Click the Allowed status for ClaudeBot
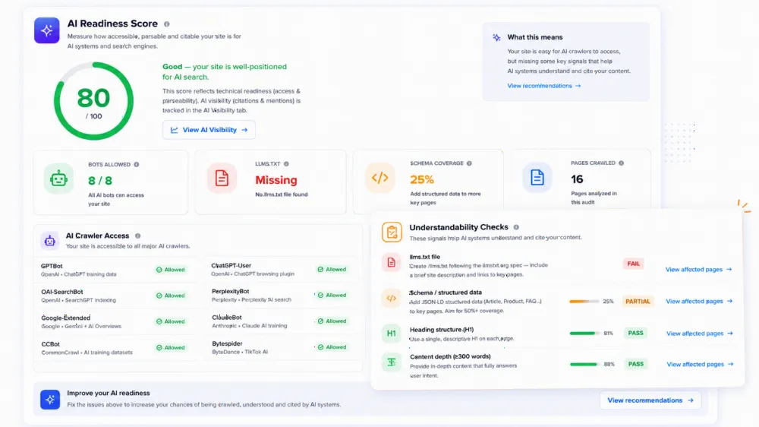759x427 pixels. (332, 321)
